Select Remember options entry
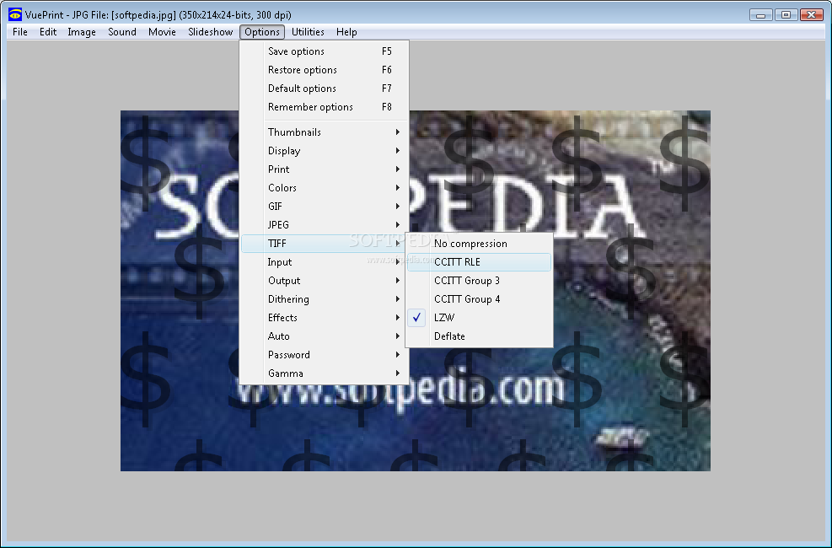This screenshot has height=548, width=832. (x=325, y=107)
